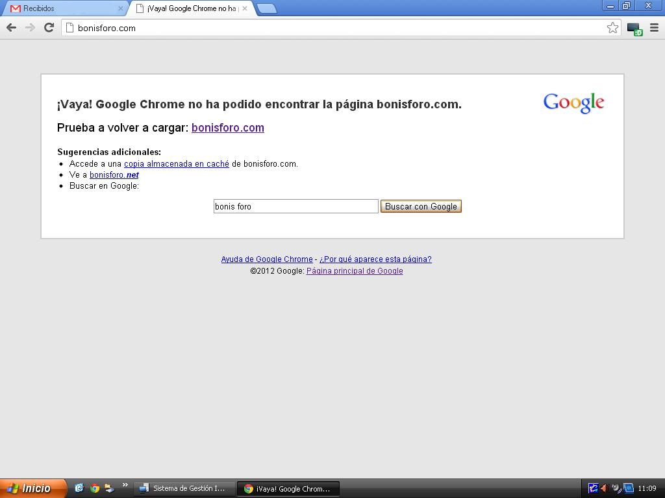Viewport: 665px width, 498px height.
Task: Click the search box containing bonis foro
Action: [x=295, y=206]
